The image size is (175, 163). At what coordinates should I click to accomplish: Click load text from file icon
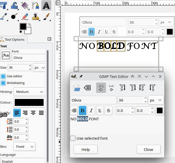[x=77, y=88]
